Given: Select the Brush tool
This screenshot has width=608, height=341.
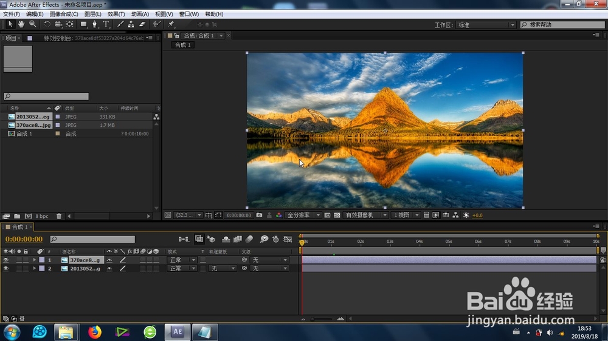Looking at the screenshot, I should coord(120,24).
